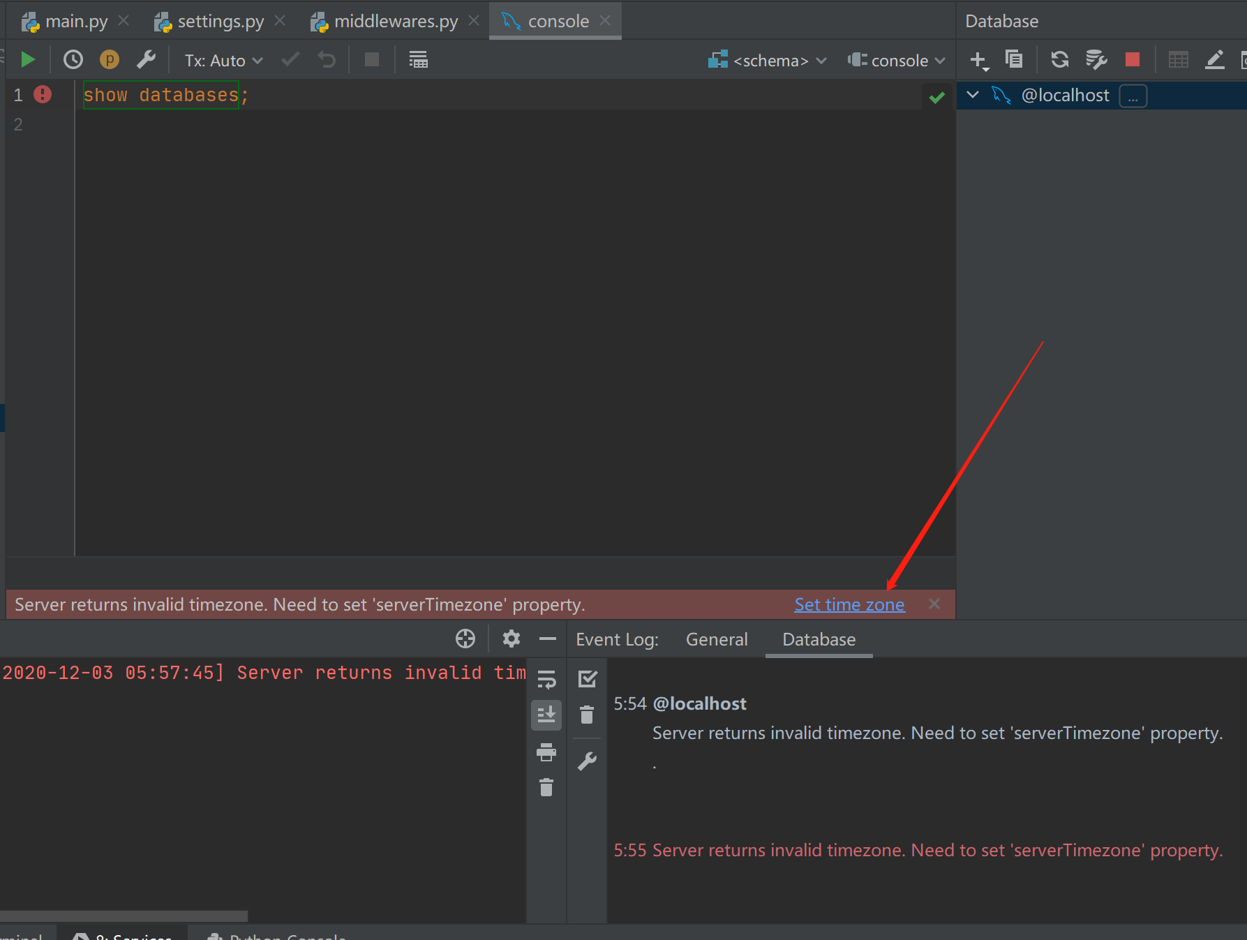Open Data Source Properties icon
The height and width of the screenshot is (940, 1247).
(1096, 60)
